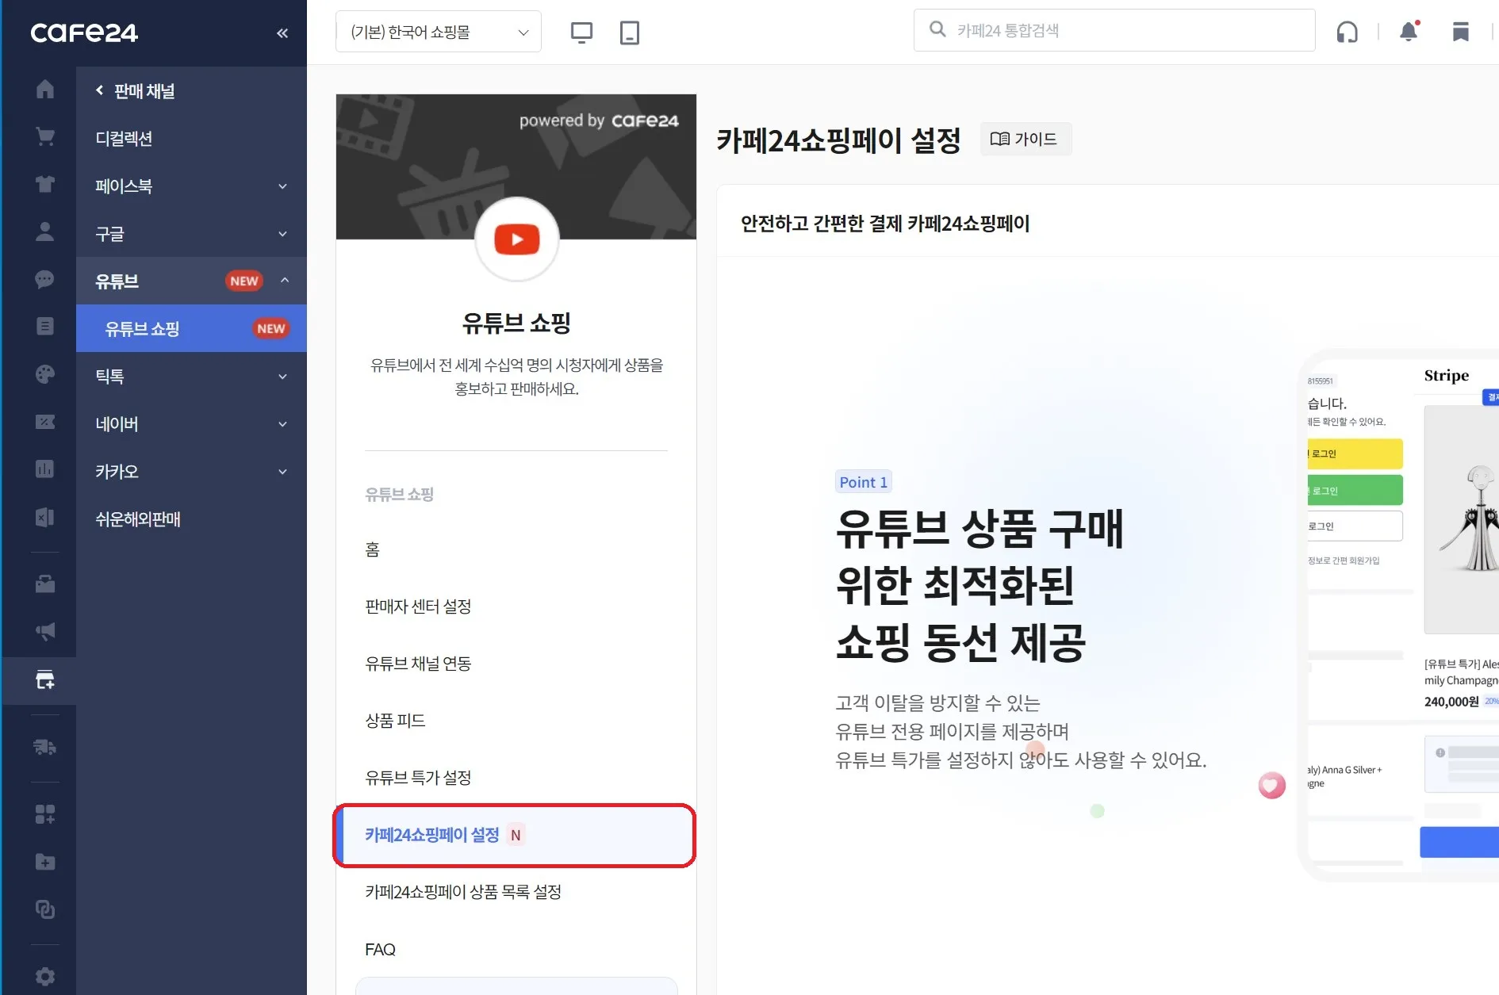Expand the 카카오 submenu
The width and height of the screenshot is (1499, 995).
tap(283, 472)
